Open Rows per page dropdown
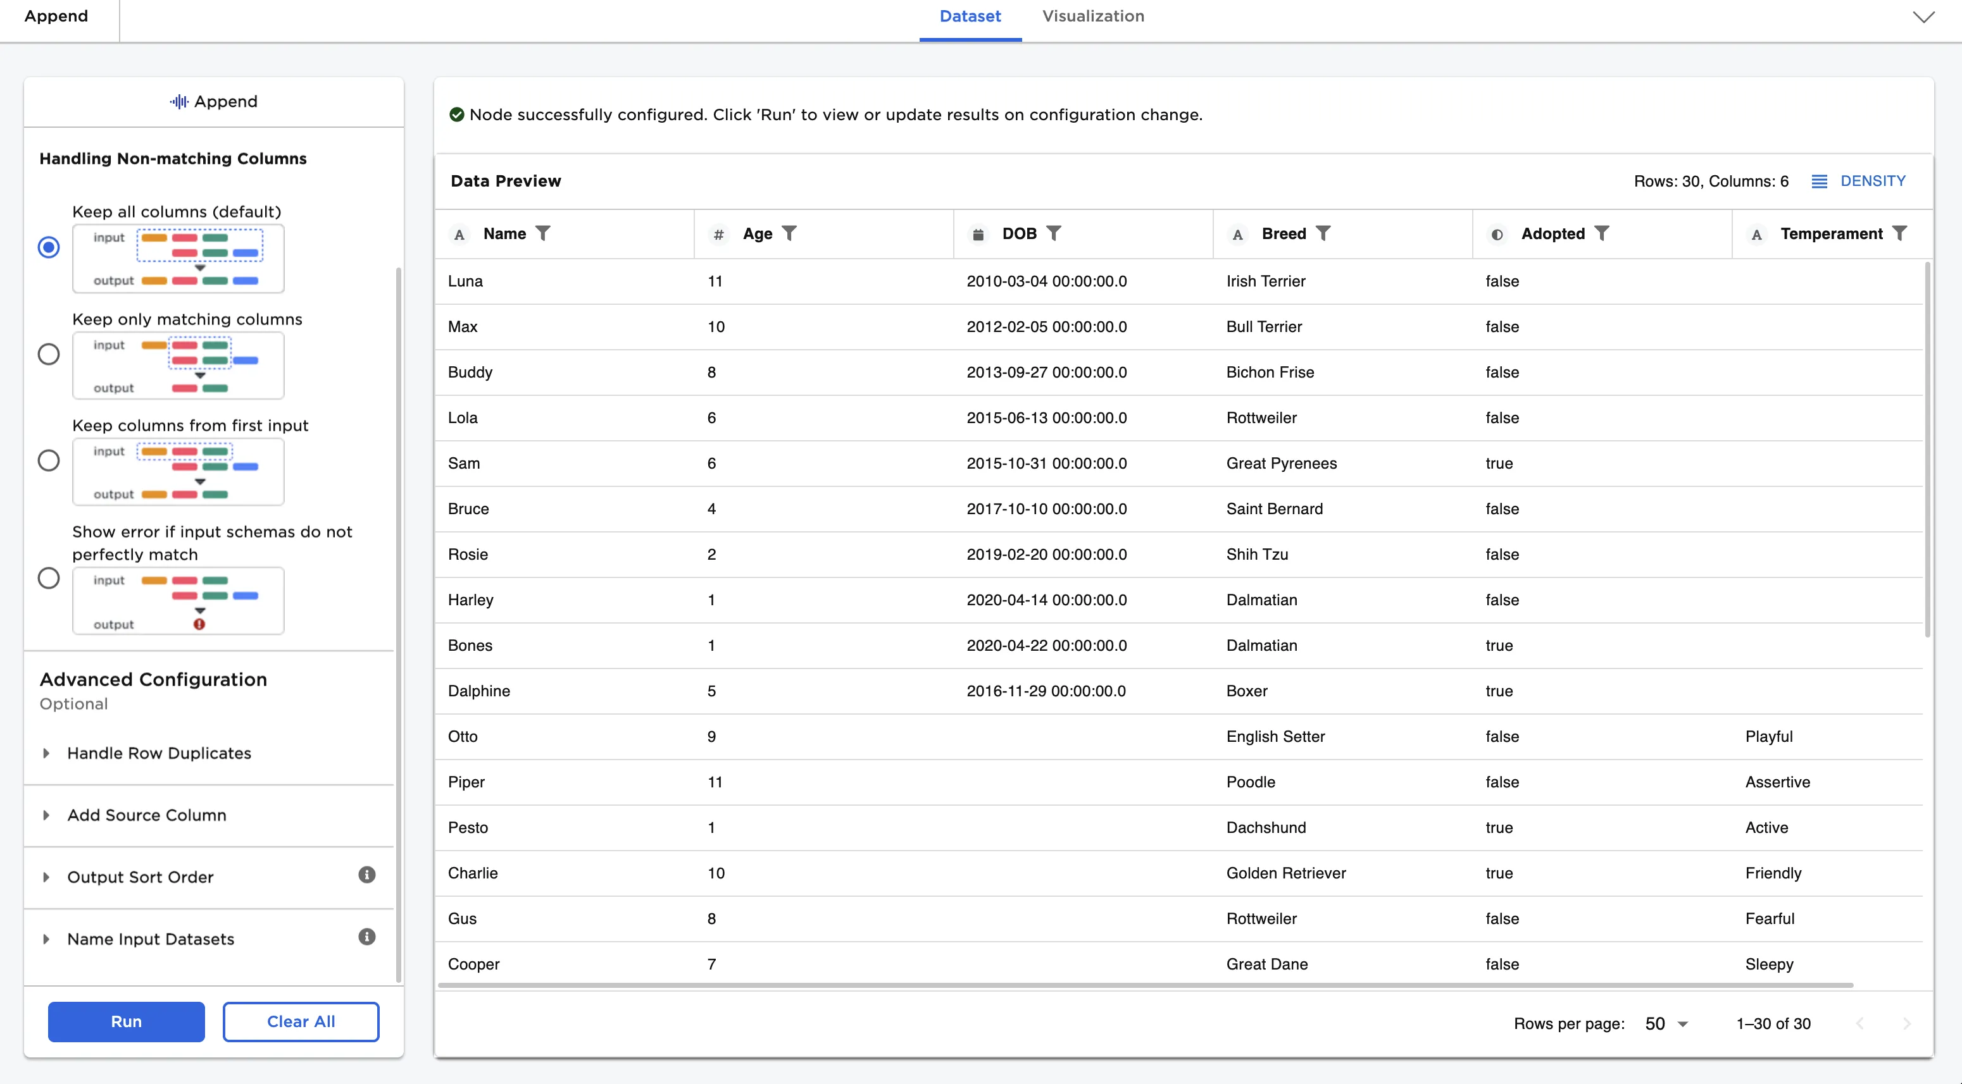Viewport: 1962px width, 1084px height. pos(1666,1024)
